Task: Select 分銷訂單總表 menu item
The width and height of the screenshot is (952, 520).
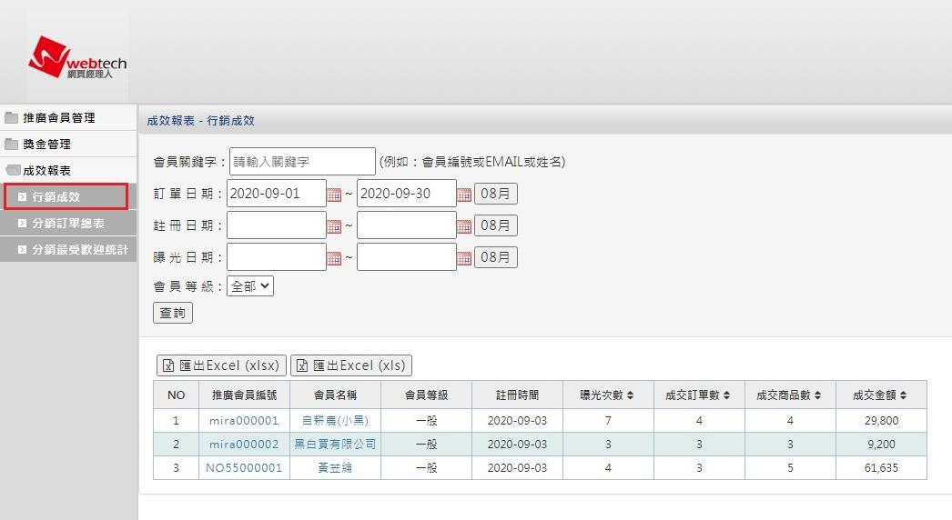Action: [x=68, y=223]
